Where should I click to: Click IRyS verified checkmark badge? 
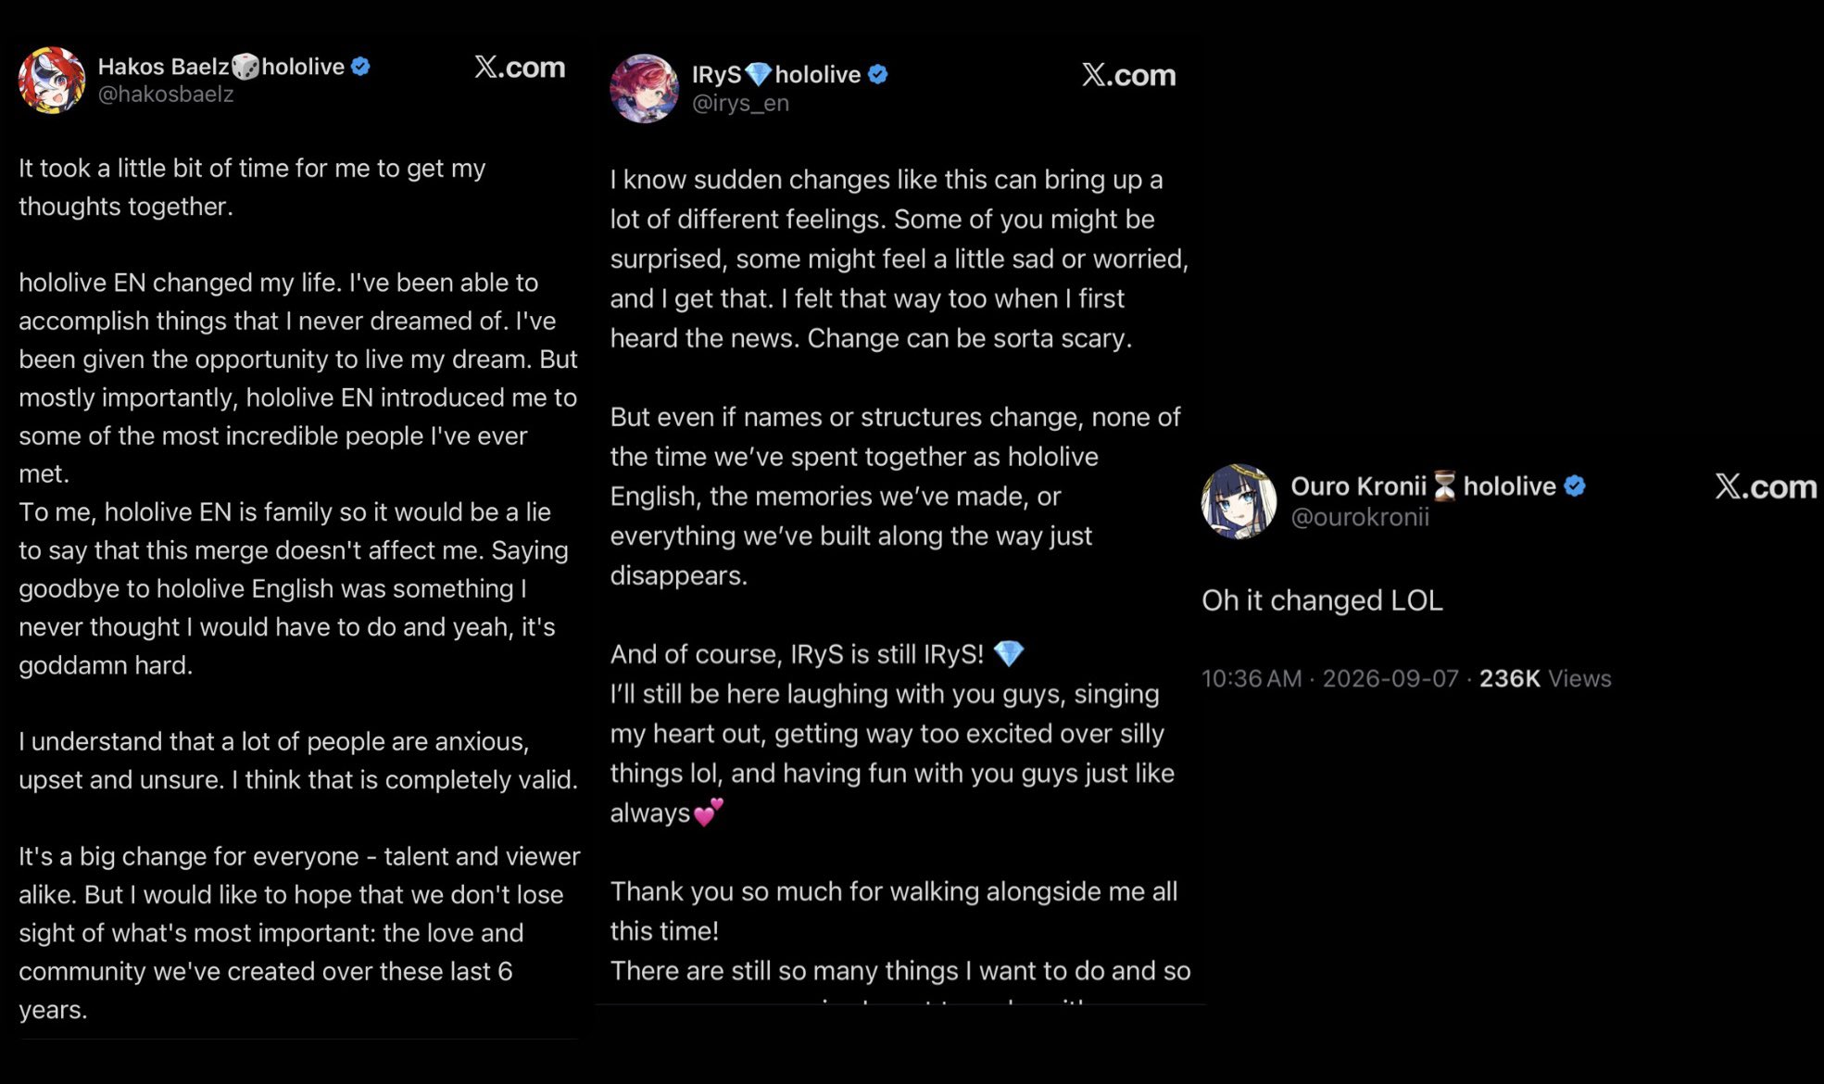tap(878, 74)
